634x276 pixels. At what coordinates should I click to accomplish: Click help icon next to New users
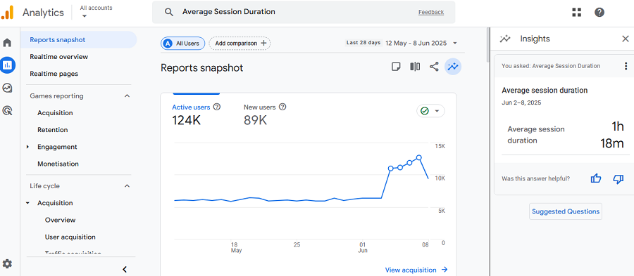point(282,107)
